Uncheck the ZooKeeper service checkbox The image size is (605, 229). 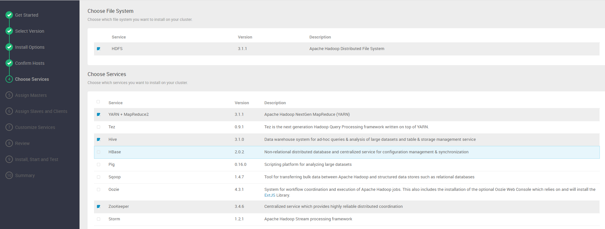99,207
